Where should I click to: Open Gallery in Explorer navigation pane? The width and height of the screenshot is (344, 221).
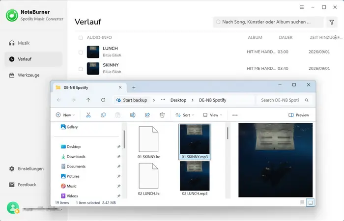click(69, 127)
